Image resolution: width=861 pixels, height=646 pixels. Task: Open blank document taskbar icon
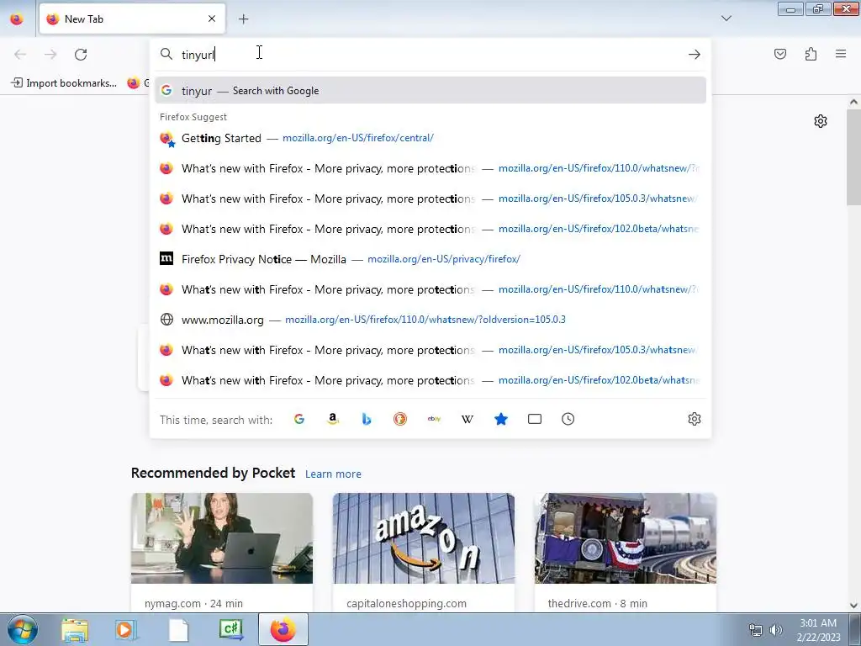[x=178, y=629]
